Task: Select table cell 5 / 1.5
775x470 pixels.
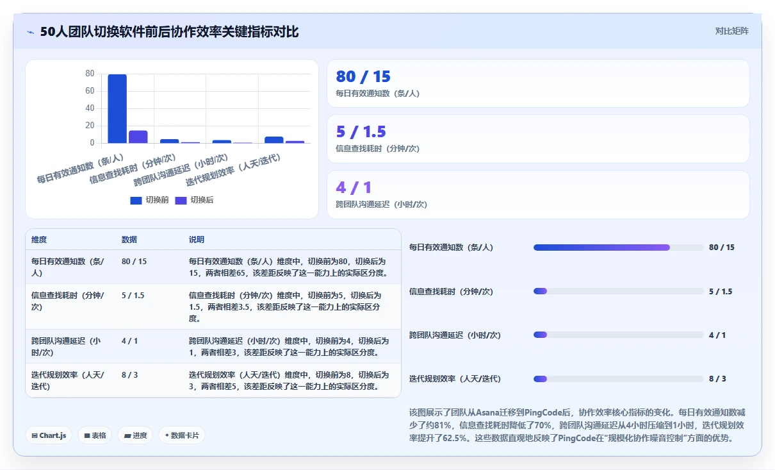Action: coord(133,296)
